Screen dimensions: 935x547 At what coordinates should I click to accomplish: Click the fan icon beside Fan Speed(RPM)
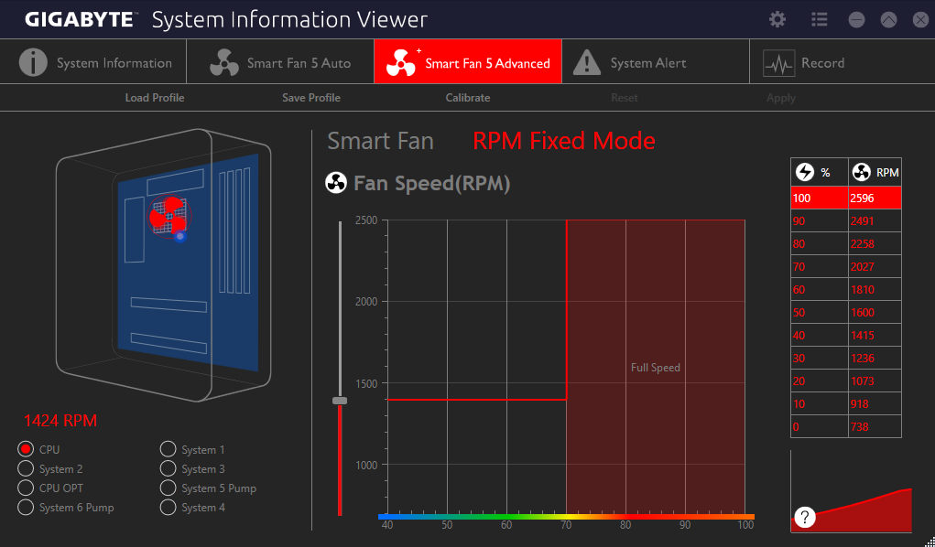point(336,183)
